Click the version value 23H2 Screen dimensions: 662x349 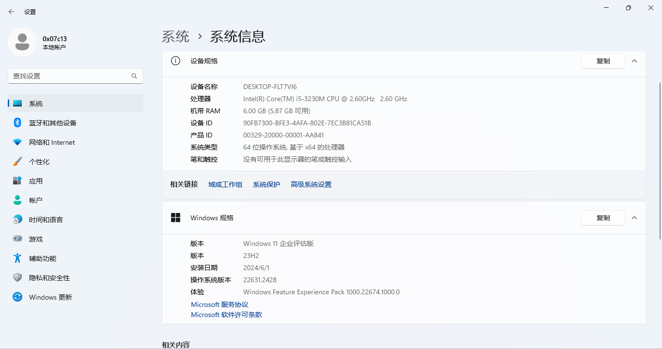[251, 256]
